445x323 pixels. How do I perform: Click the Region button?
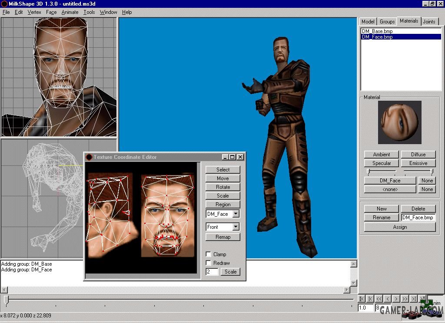coord(223,204)
